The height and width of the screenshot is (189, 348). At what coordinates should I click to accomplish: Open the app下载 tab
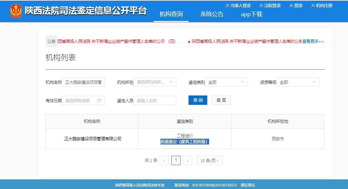(x=251, y=14)
